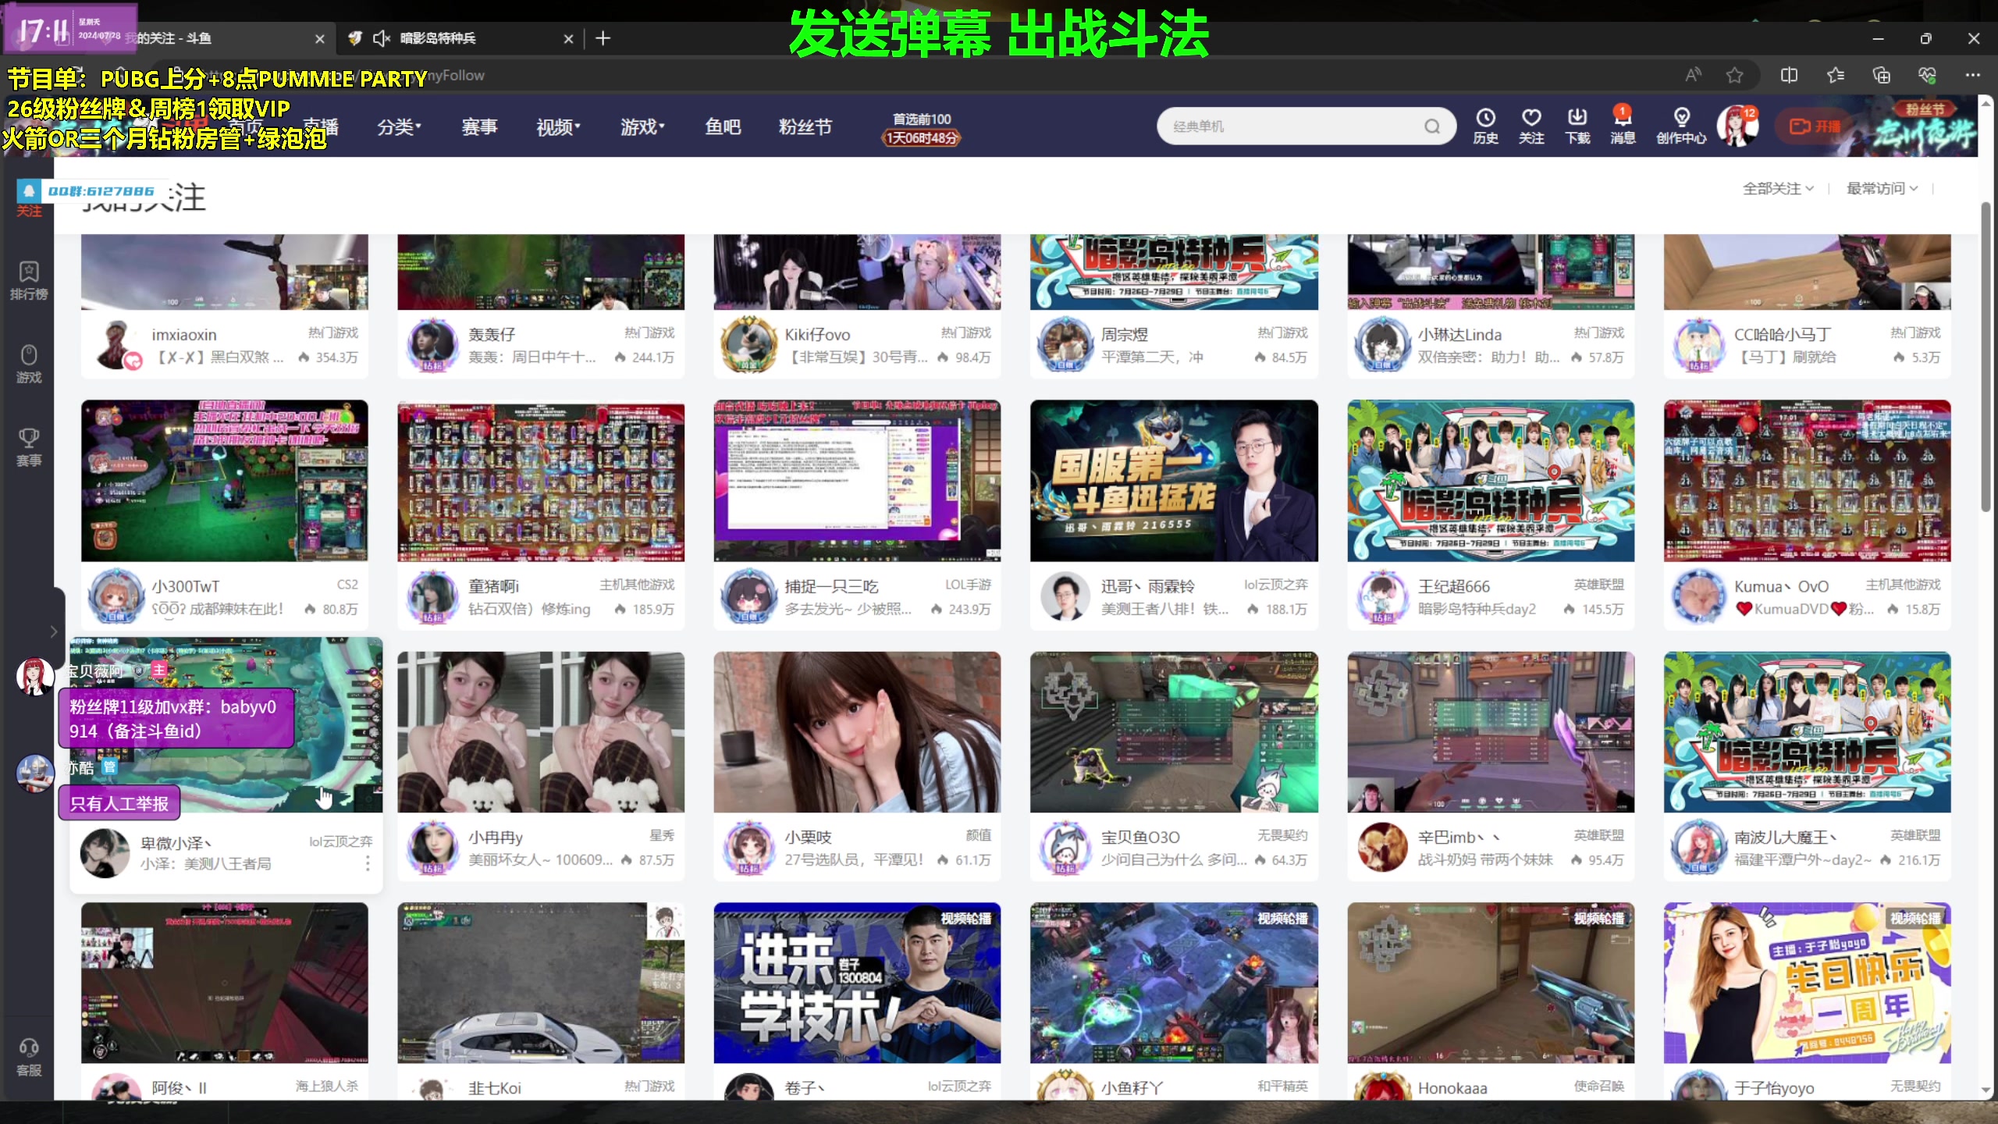Unmute the 暗影岛特种兵 tab speaker icon
Image resolution: width=1998 pixels, height=1124 pixels.
point(381,38)
